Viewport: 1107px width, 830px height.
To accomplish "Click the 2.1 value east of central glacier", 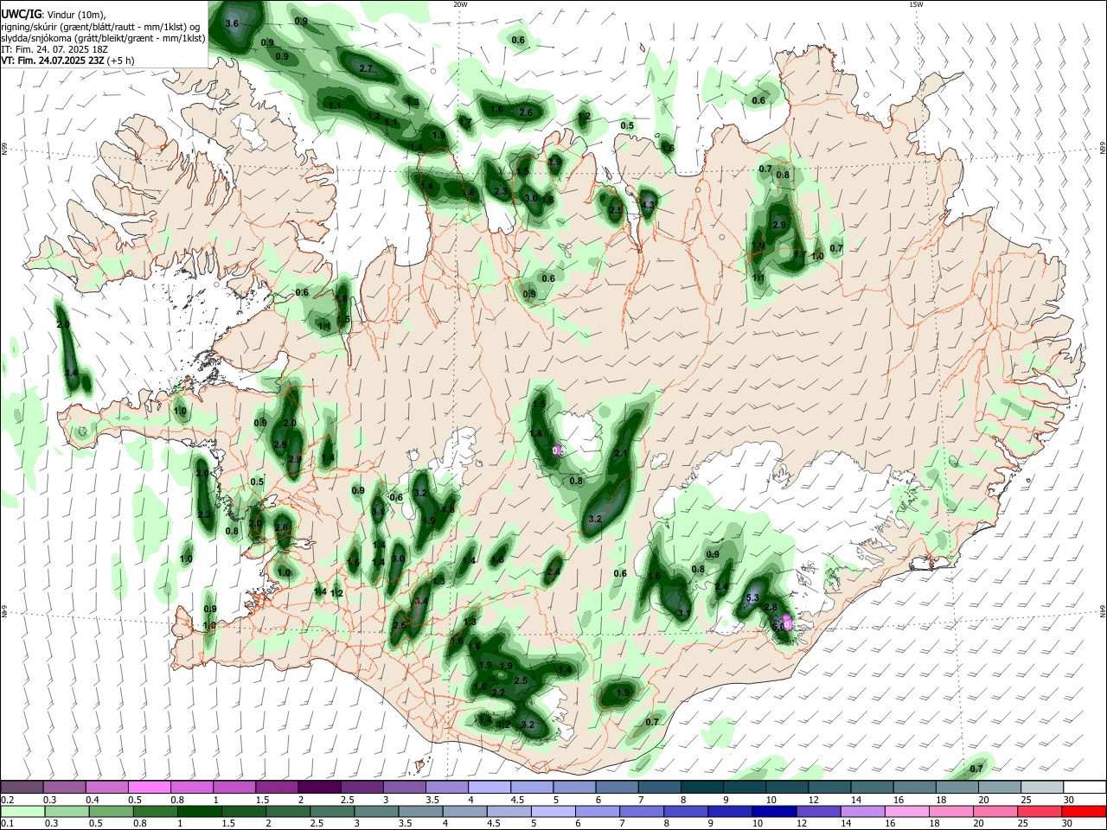I will (x=620, y=454).
